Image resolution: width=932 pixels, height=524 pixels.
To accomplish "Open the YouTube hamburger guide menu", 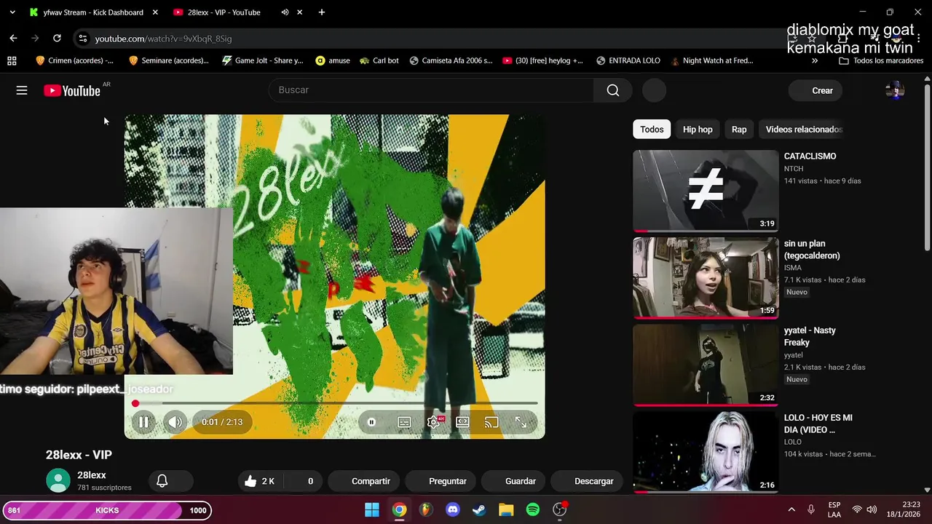I will (x=22, y=90).
